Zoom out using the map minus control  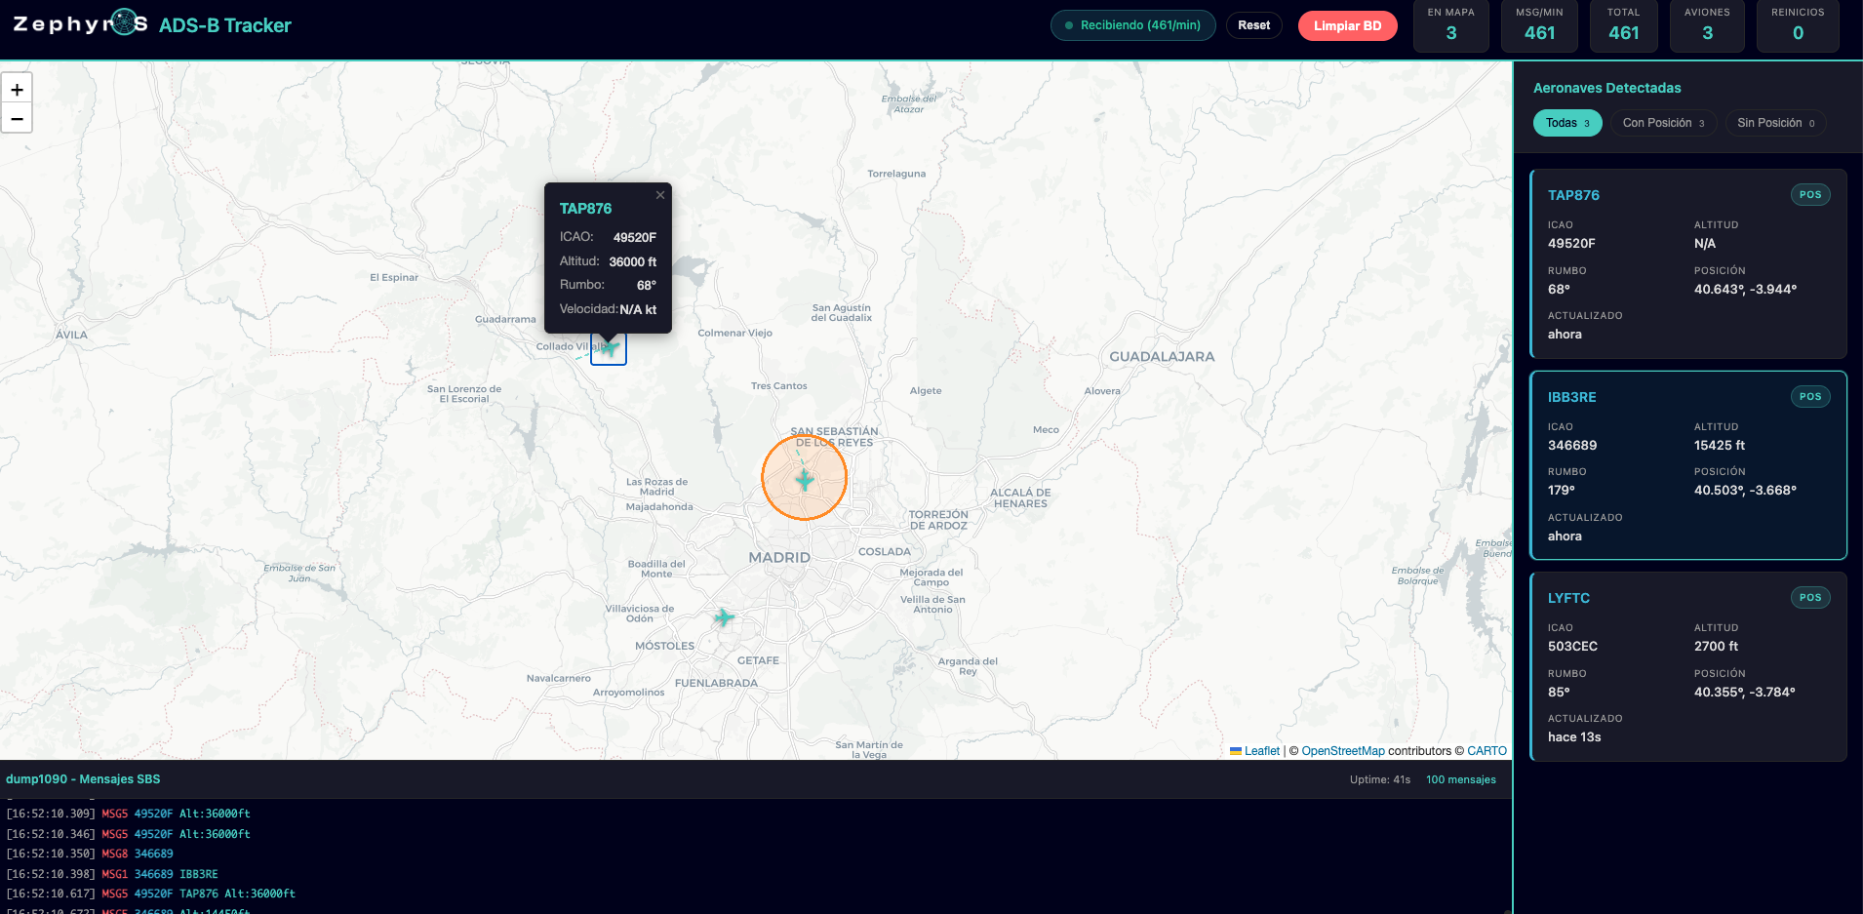(17, 118)
